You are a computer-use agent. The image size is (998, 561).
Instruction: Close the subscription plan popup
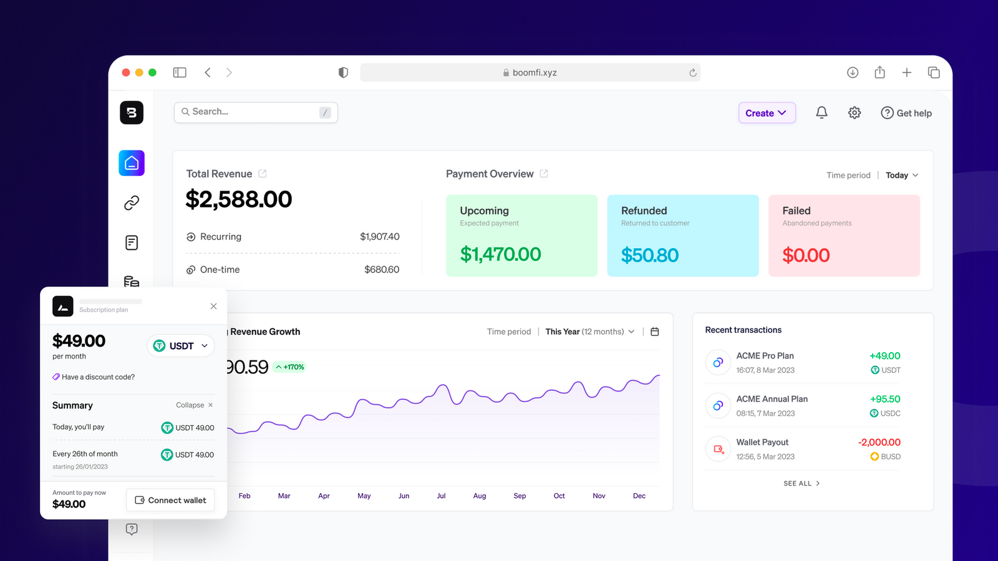tap(213, 306)
